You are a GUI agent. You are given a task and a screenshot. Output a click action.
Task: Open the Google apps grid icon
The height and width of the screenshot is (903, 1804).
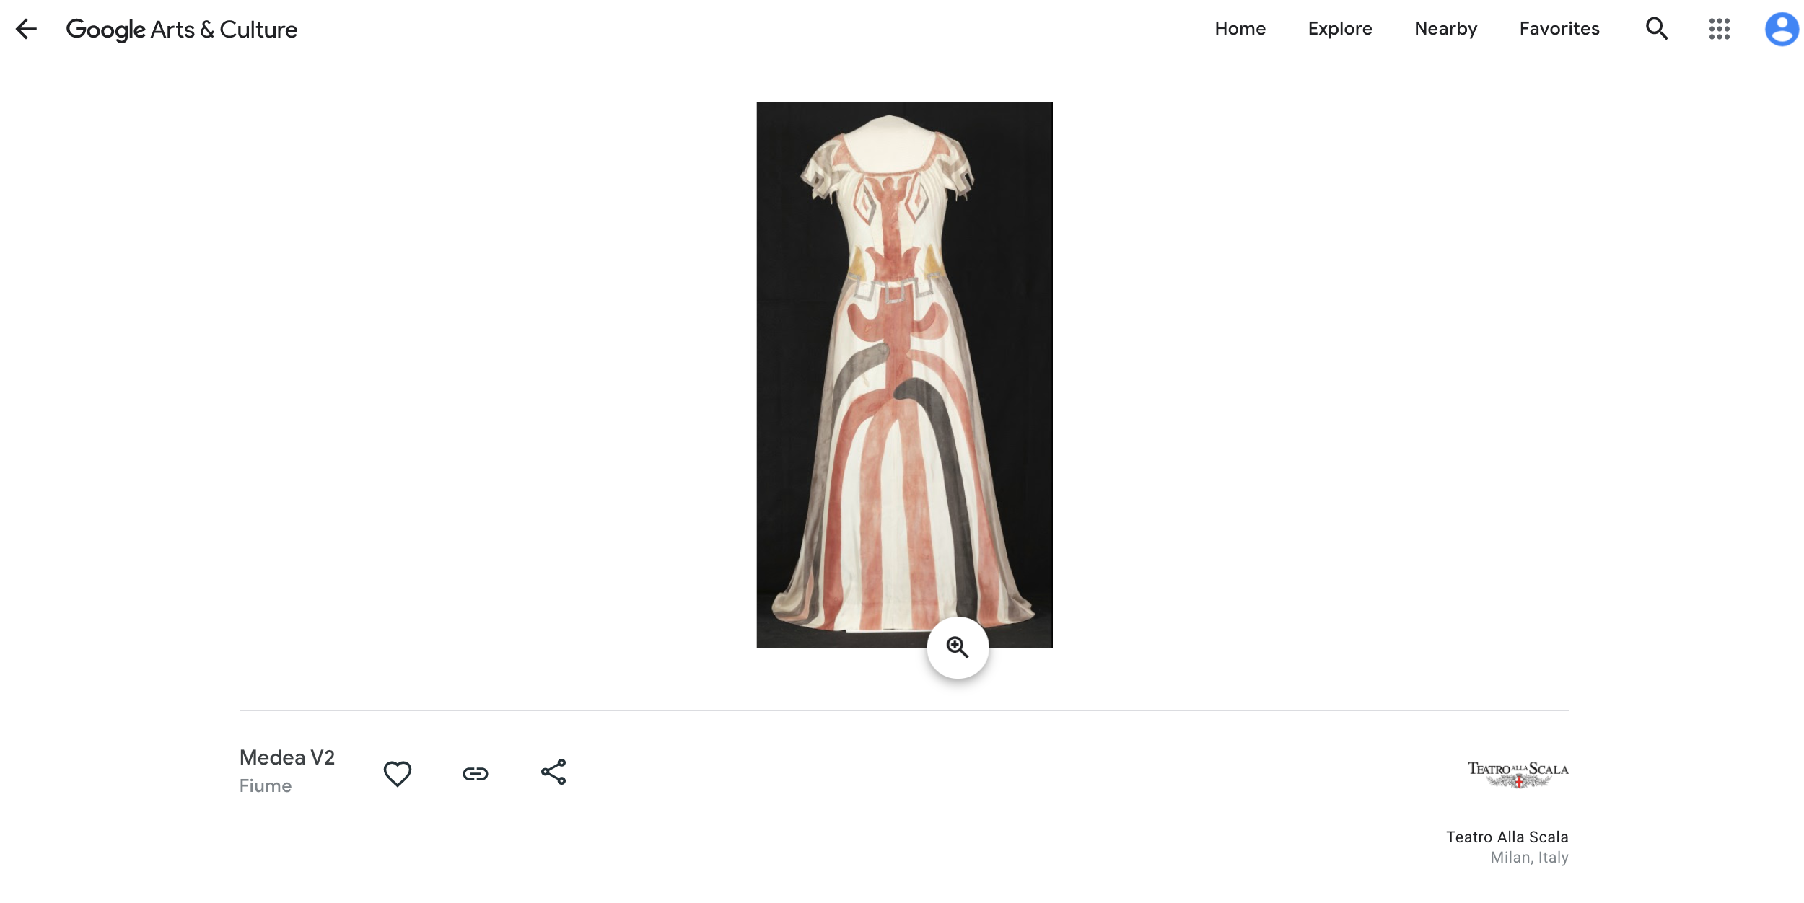[x=1720, y=29]
